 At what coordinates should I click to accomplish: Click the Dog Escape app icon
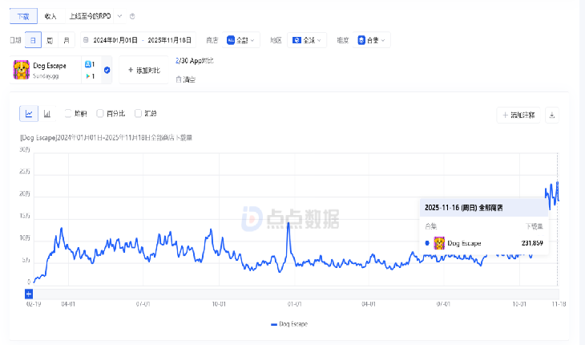pos(22,70)
